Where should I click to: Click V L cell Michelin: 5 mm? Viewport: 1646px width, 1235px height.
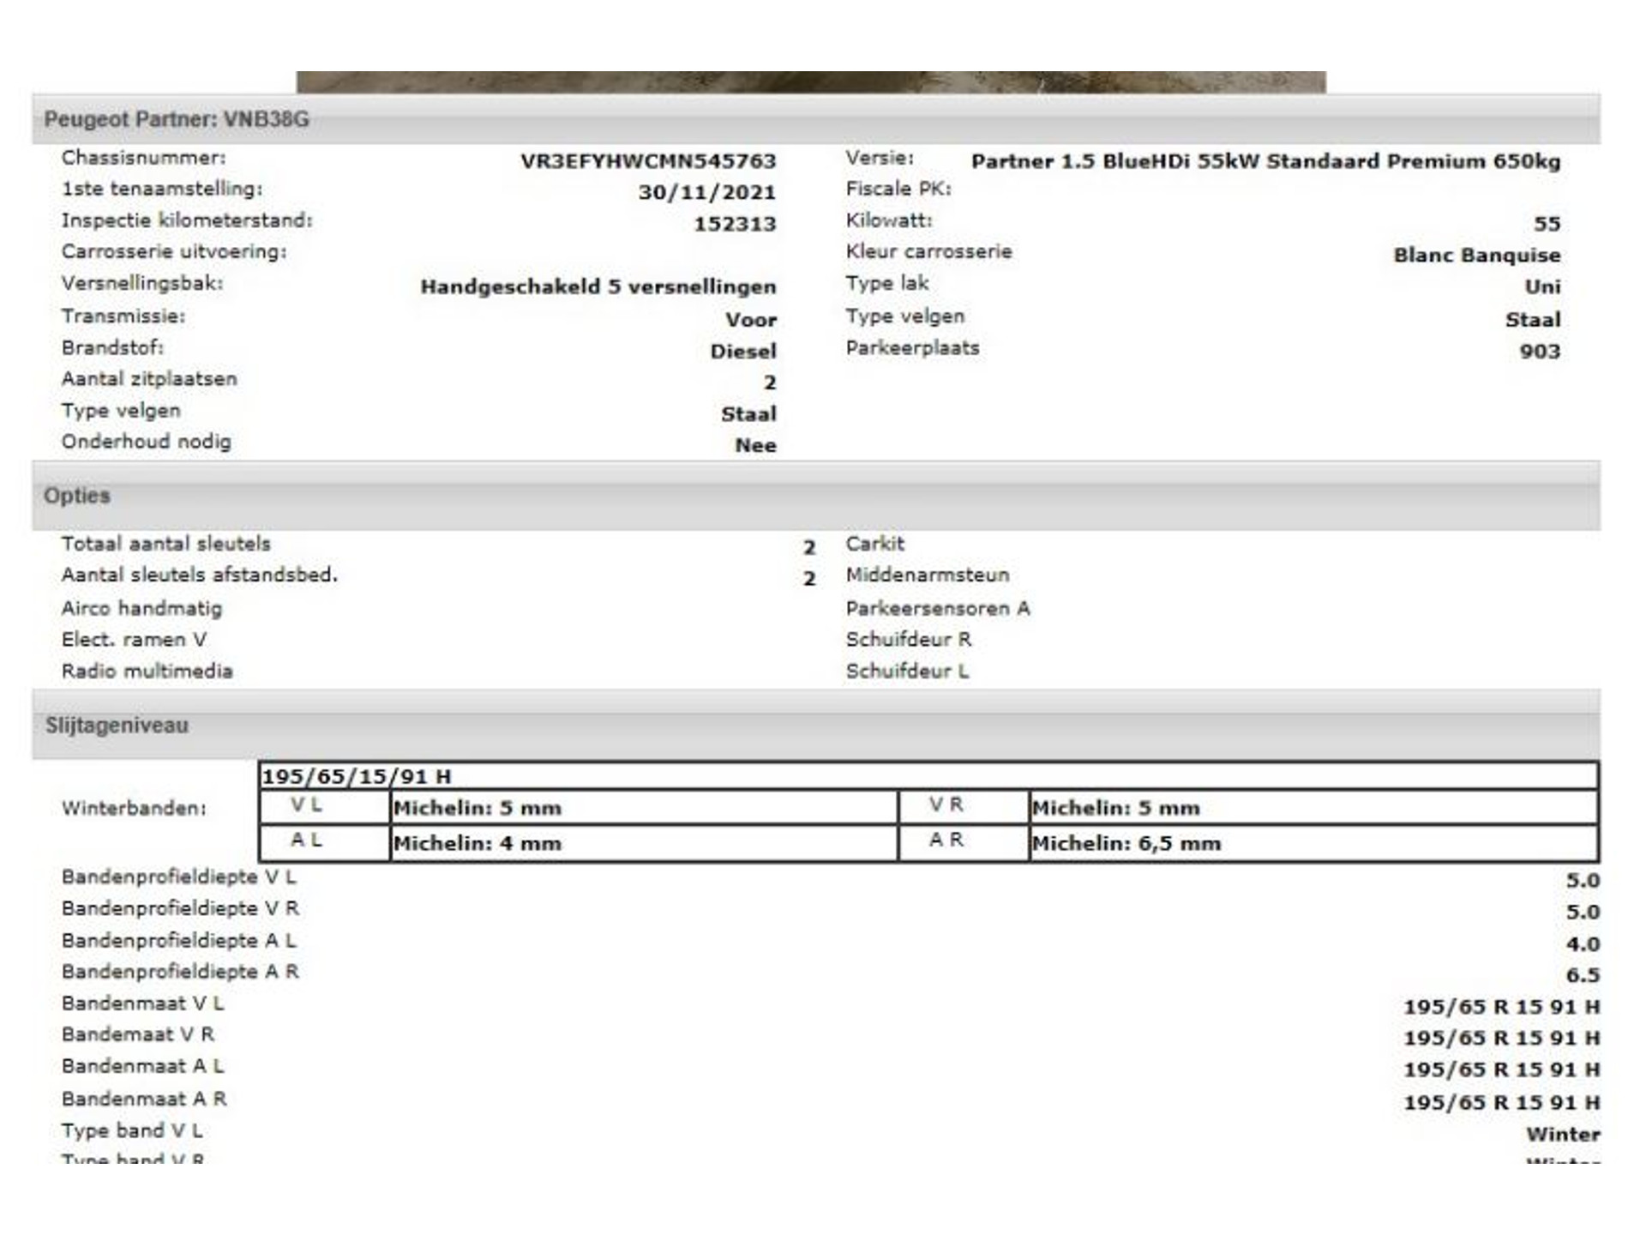644,808
